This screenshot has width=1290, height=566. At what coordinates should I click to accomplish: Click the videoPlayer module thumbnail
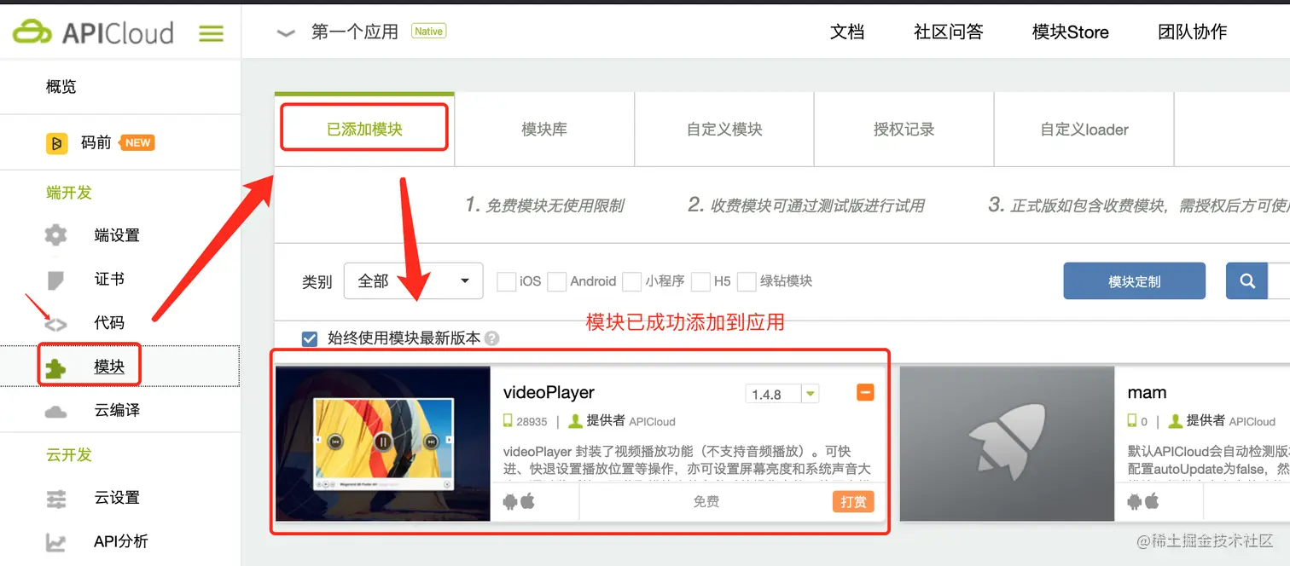pos(383,443)
